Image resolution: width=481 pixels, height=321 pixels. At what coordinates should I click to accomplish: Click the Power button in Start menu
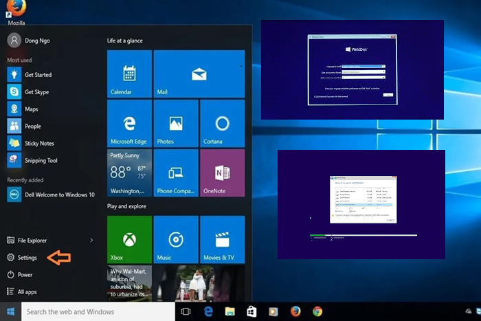[25, 275]
